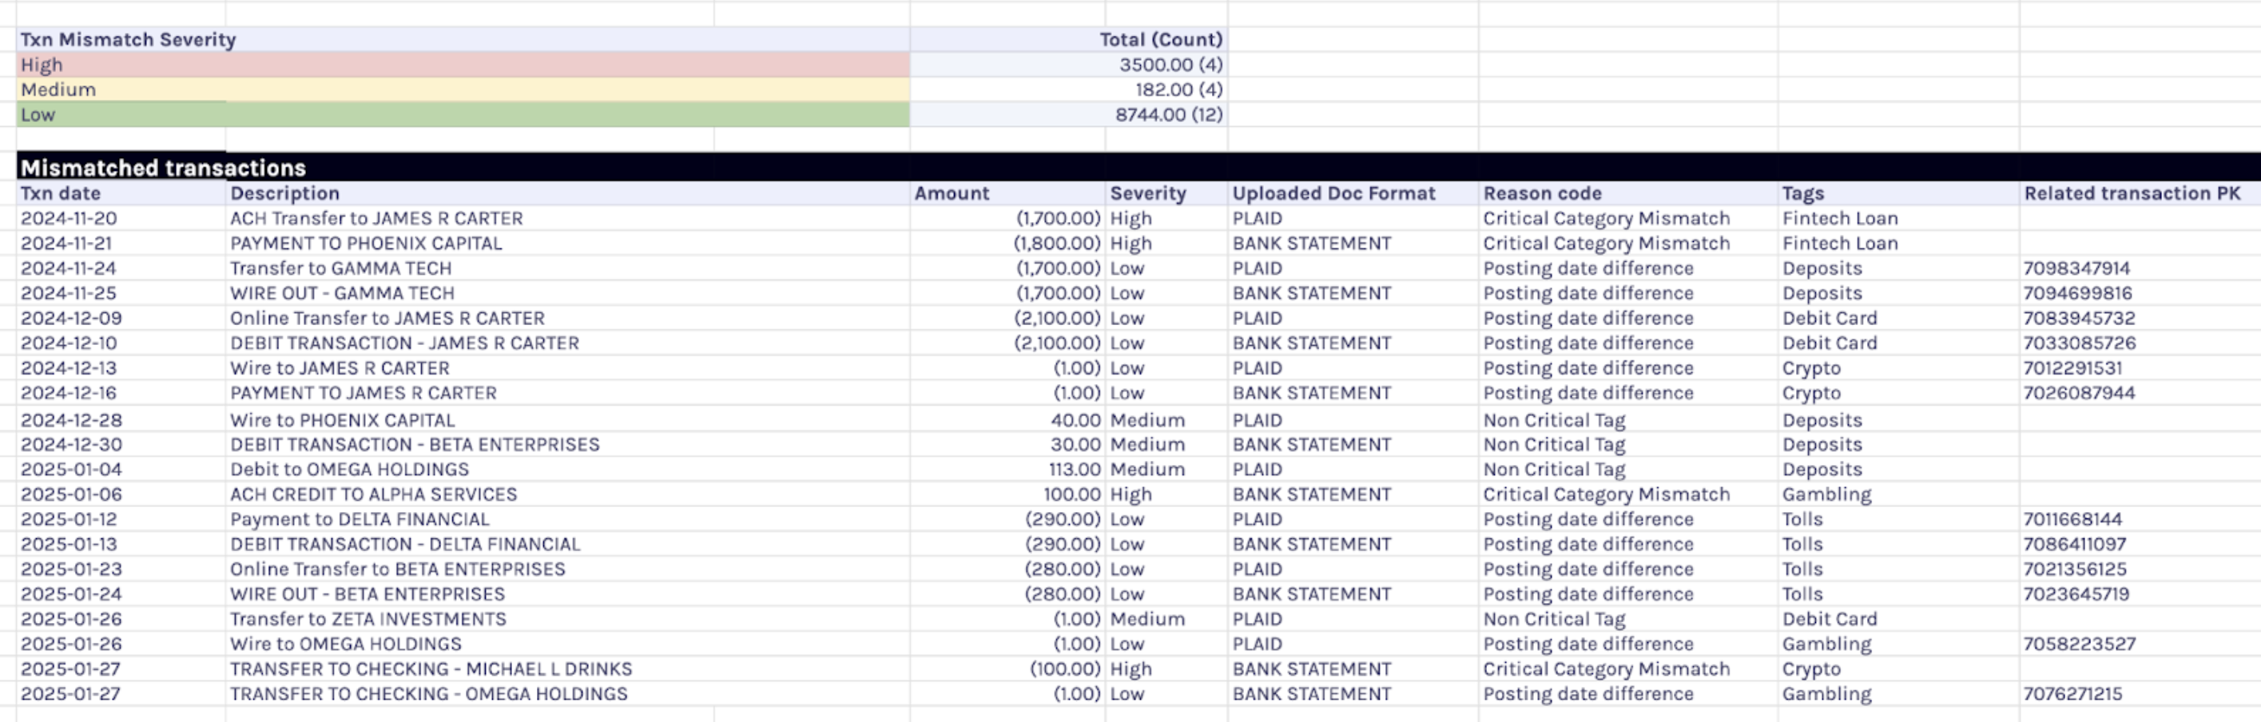Select related transaction PK '7098347914'

(2140, 268)
